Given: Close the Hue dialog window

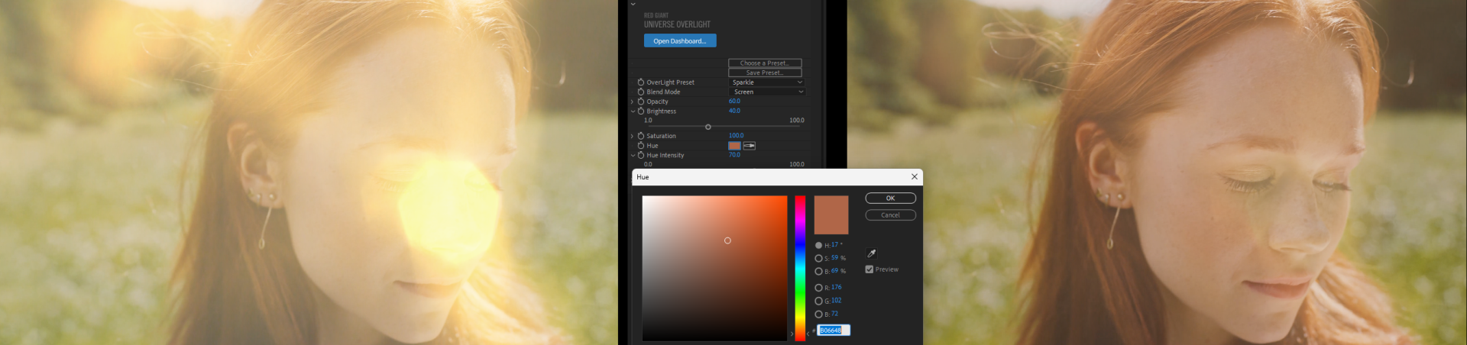Looking at the screenshot, I should 915,176.
